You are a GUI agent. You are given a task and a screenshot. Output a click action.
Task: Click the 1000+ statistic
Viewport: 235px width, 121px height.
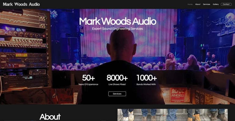pos(147,78)
